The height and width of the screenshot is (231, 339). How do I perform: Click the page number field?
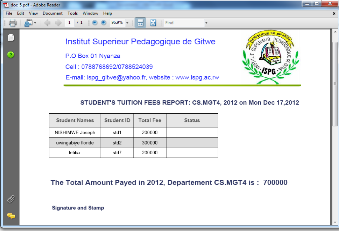point(69,22)
